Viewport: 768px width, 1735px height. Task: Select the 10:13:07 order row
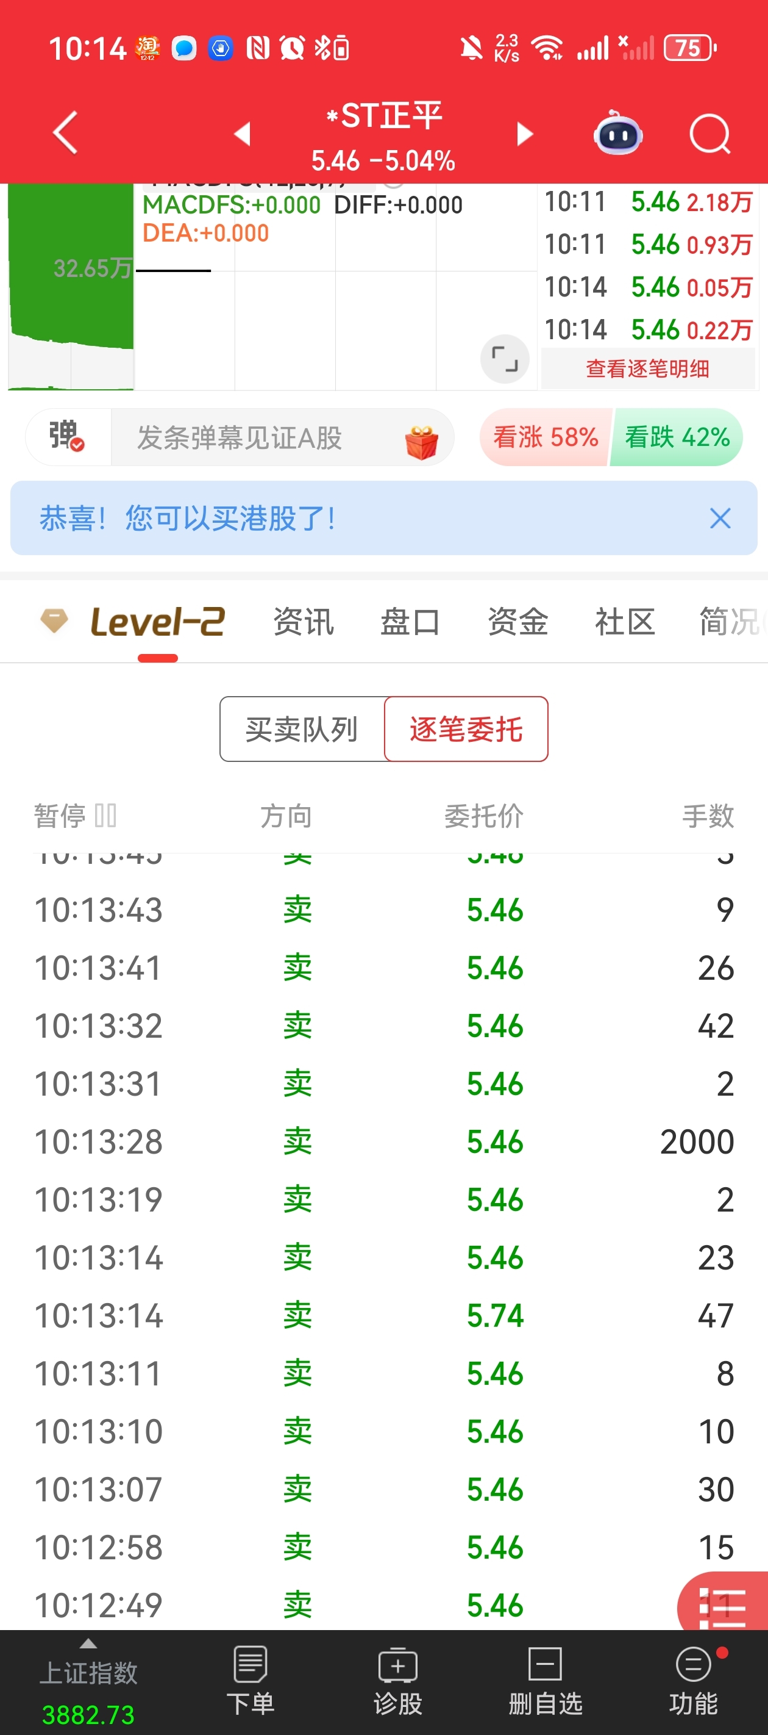(x=383, y=1489)
